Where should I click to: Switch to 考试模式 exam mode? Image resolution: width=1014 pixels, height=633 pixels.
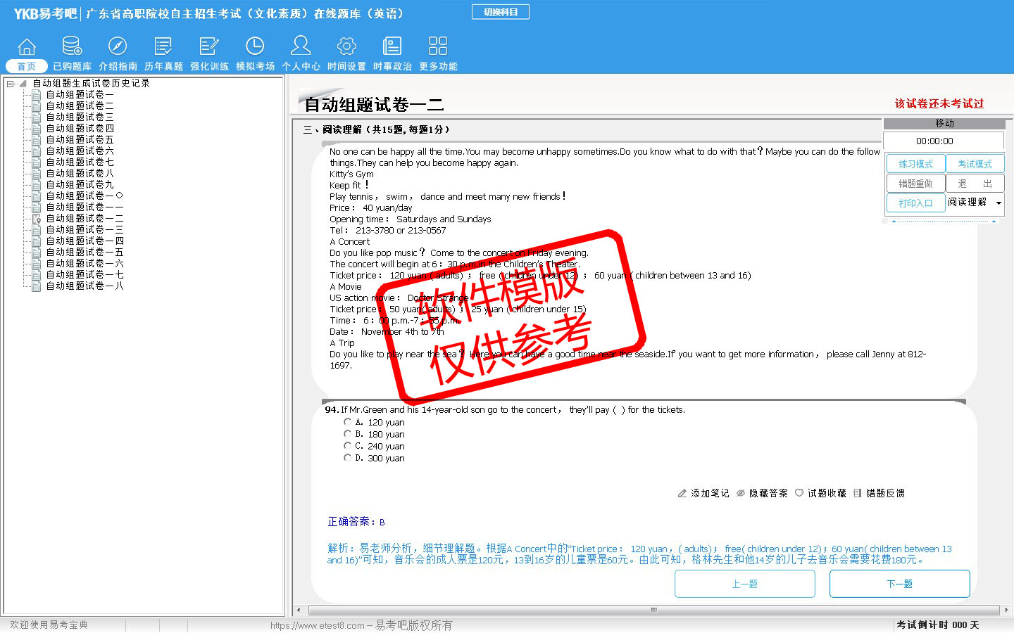(975, 164)
